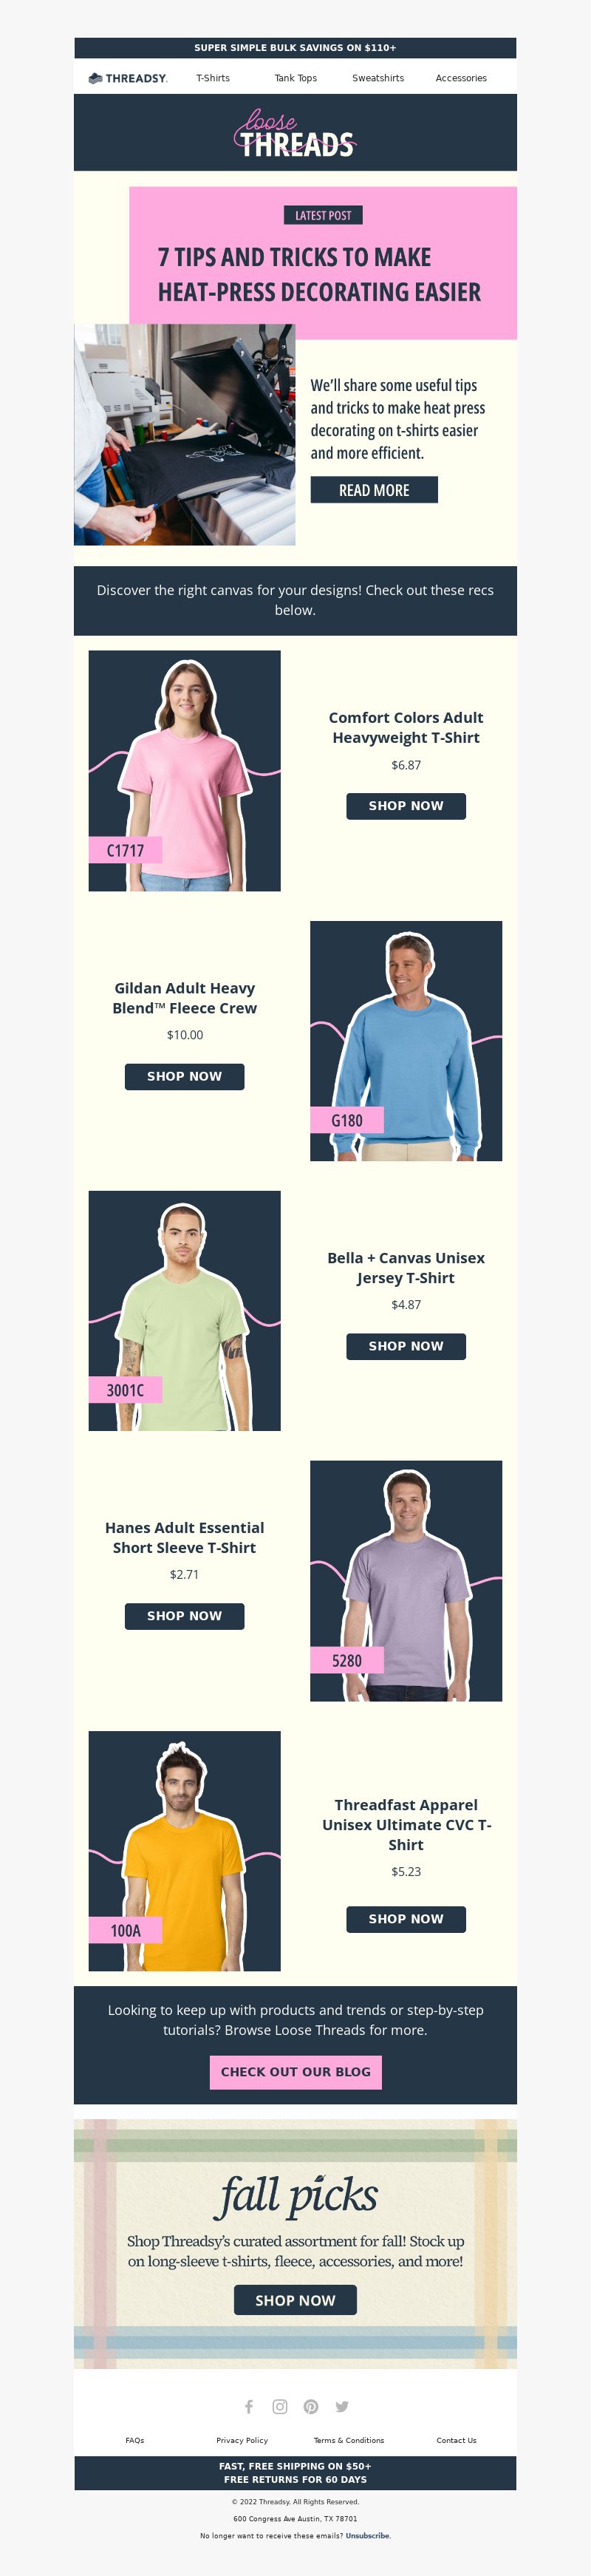The image size is (591, 2576).
Task: Go to Sweatshirts category
Action: coord(378,78)
